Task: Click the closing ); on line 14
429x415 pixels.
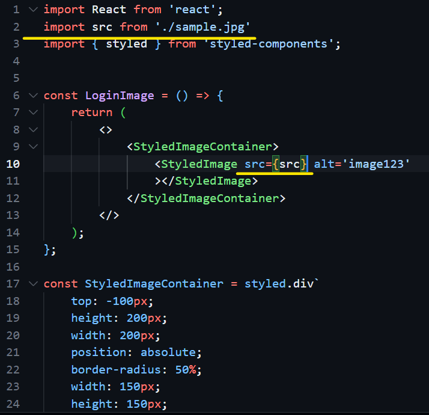Action: point(78,233)
